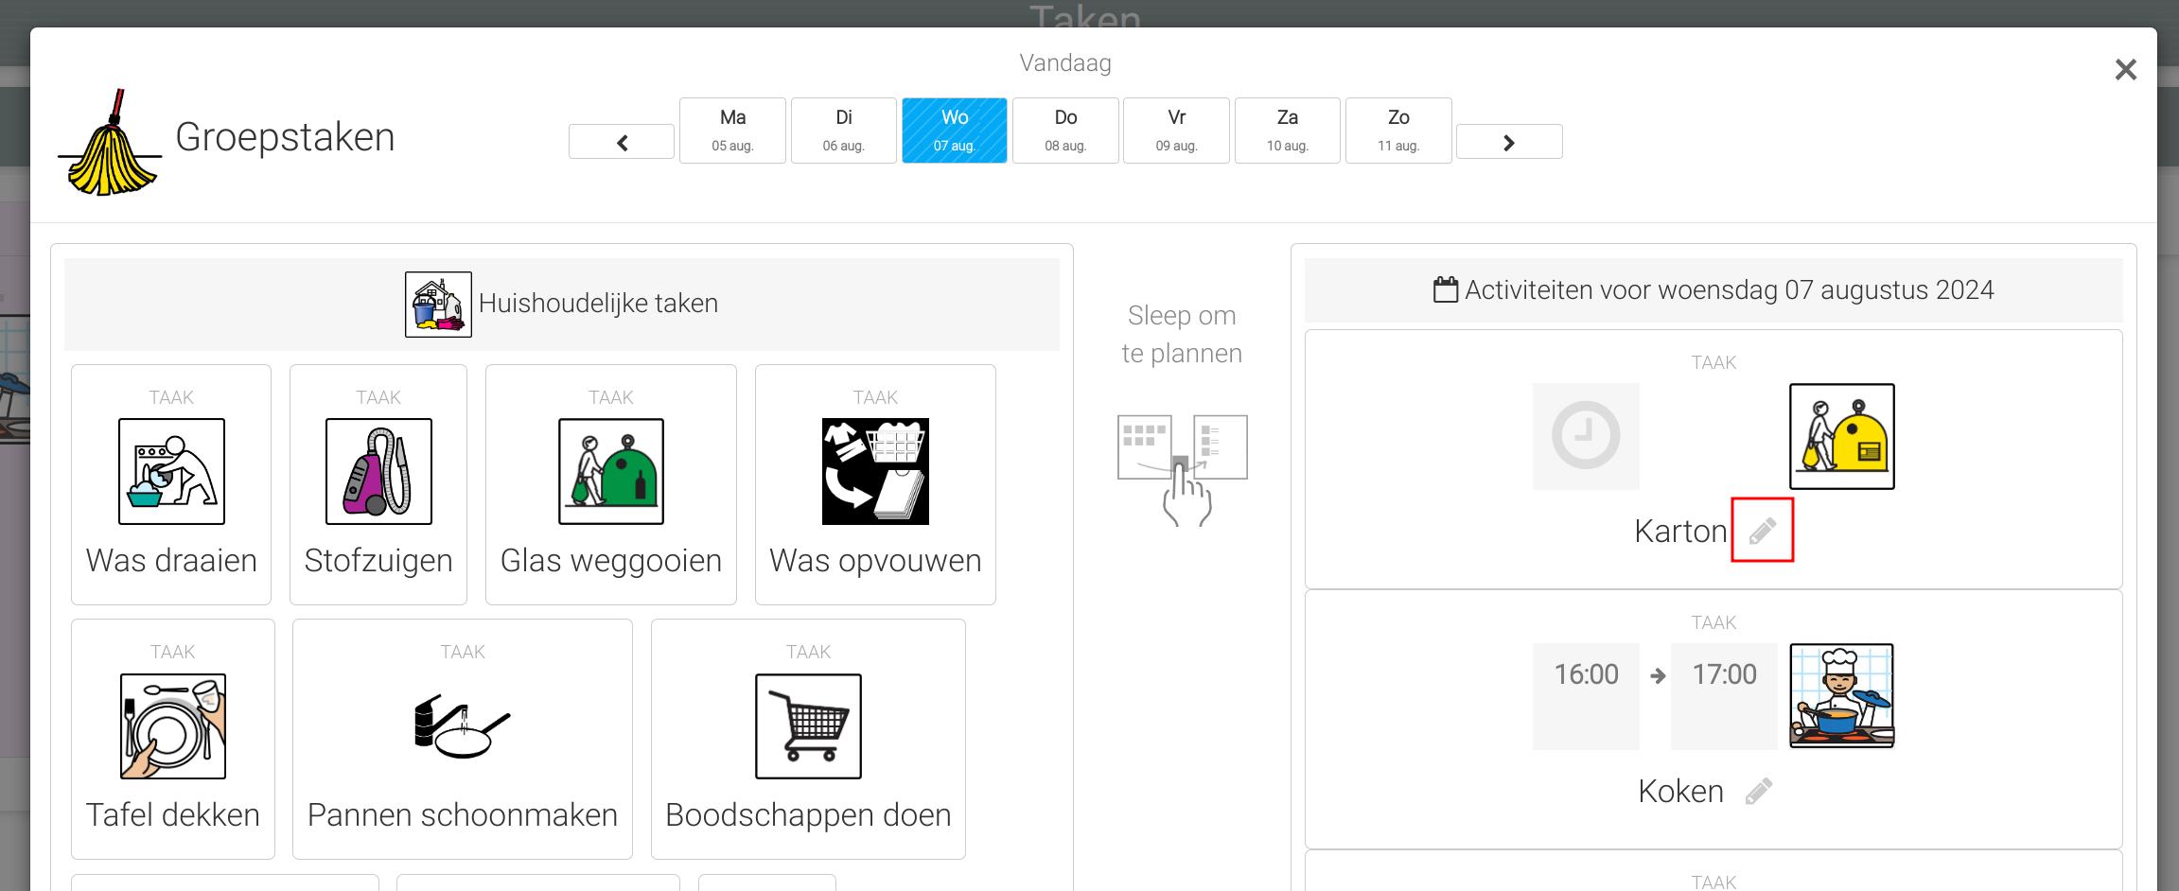Click the Sleep om te plannen text
2179x891 pixels.
pos(1182,334)
